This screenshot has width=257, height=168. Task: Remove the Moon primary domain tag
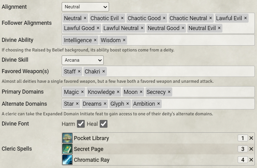[141, 92]
